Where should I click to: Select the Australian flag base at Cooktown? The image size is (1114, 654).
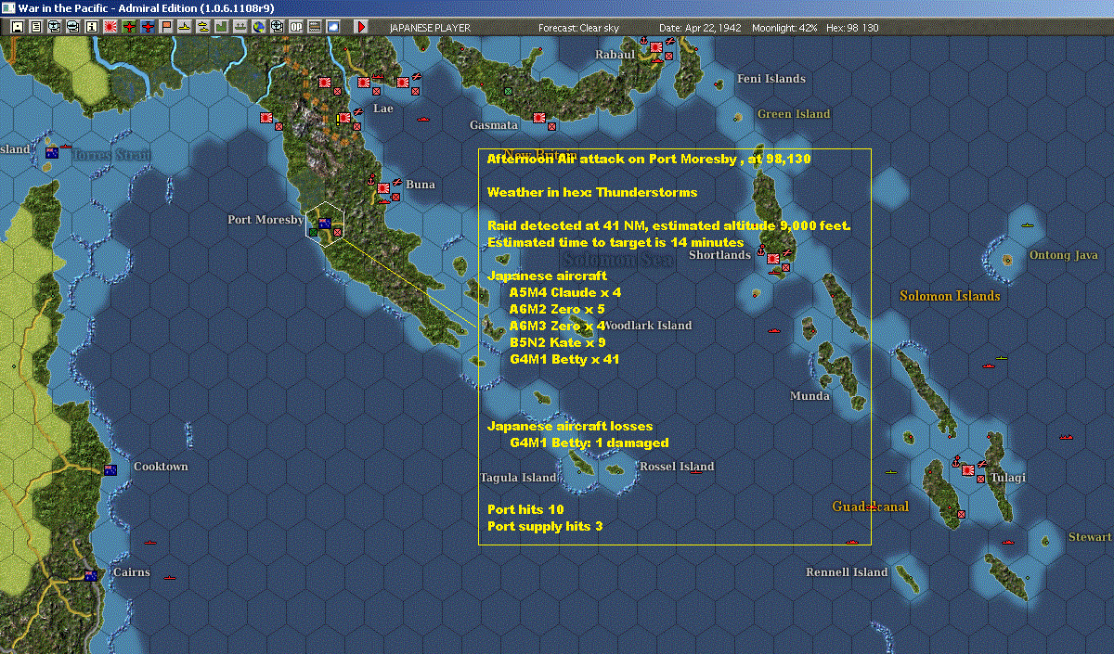click(110, 470)
